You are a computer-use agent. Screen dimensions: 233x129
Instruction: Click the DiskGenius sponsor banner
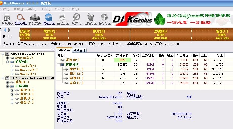(x=172, y=19)
